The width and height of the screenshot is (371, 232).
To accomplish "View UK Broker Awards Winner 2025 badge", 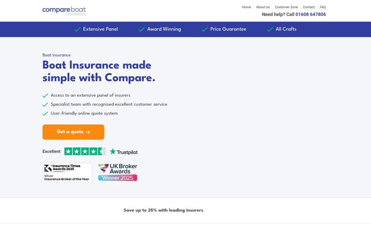I will tap(118, 172).
